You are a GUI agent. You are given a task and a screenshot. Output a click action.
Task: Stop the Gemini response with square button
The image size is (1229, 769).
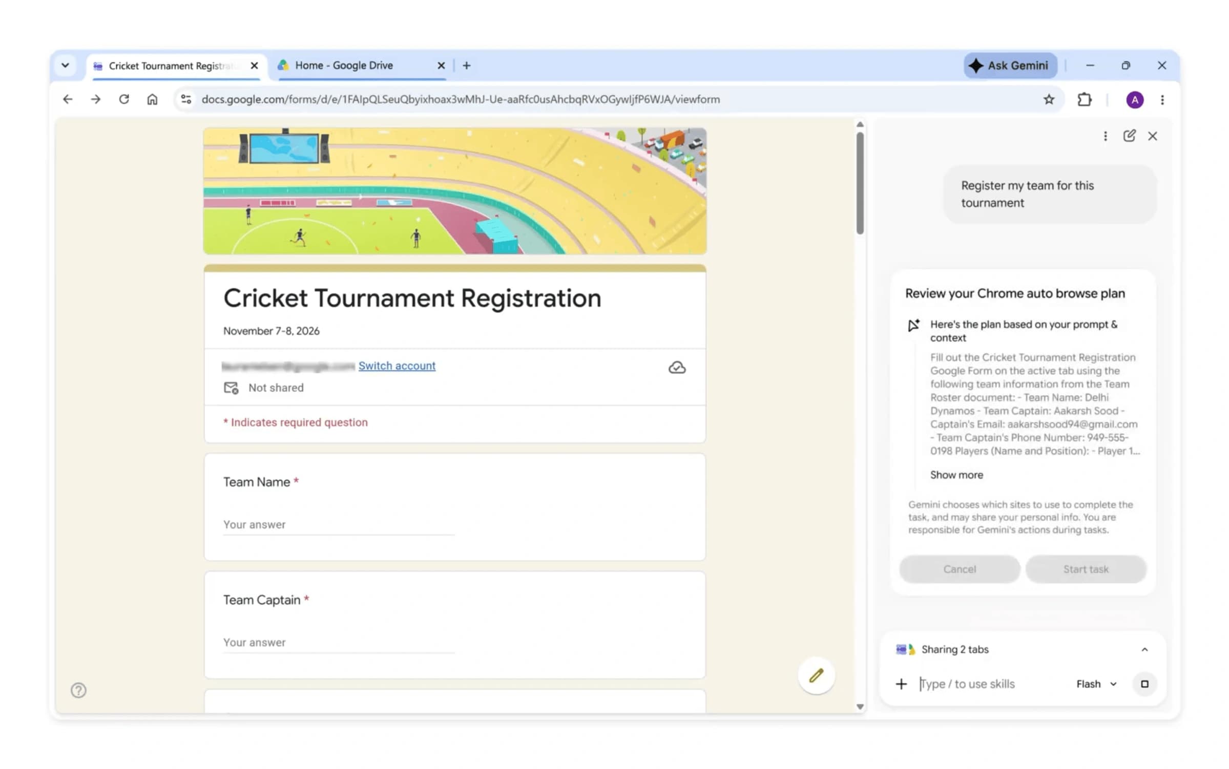pyautogui.click(x=1144, y=684)
